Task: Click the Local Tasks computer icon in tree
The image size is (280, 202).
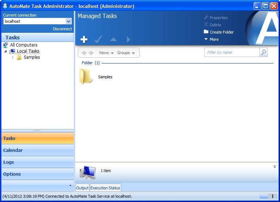Action: point(12,51)
